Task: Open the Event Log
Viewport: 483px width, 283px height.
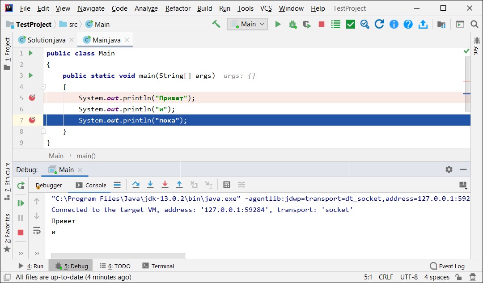Action: (447, 266)
